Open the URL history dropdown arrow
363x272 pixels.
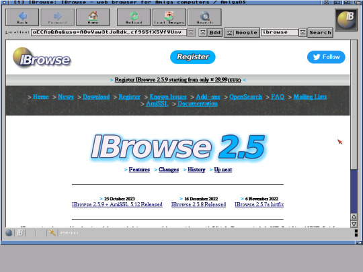tap(191, 33)
